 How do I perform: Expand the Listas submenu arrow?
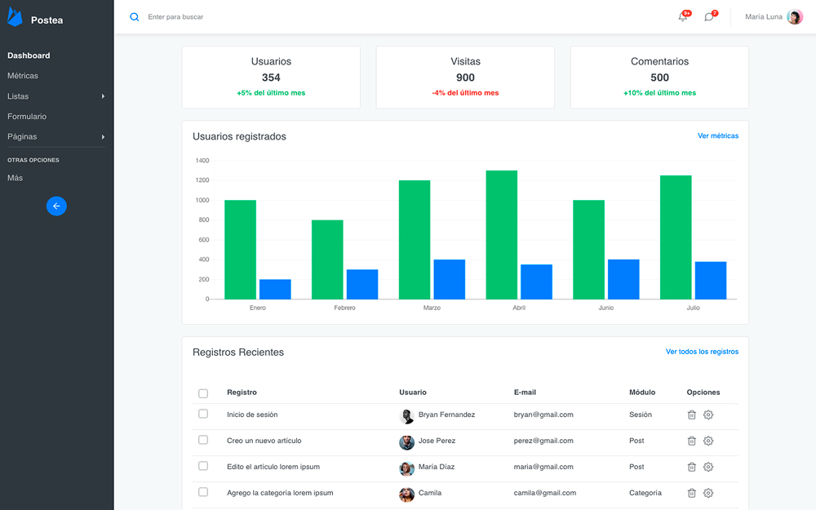tap(103, 96)
